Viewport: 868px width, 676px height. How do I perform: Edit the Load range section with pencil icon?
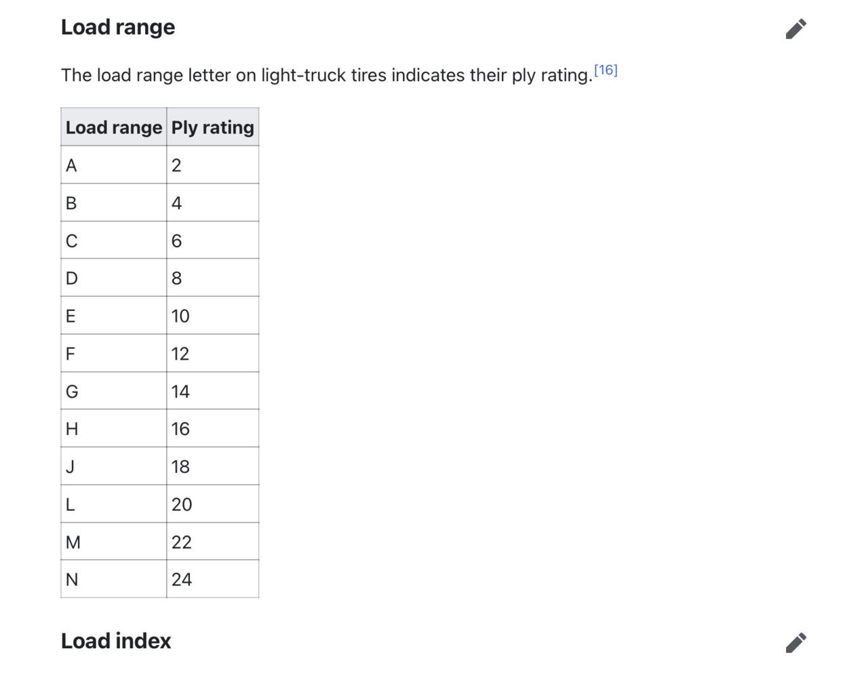[x=796, y=29]
